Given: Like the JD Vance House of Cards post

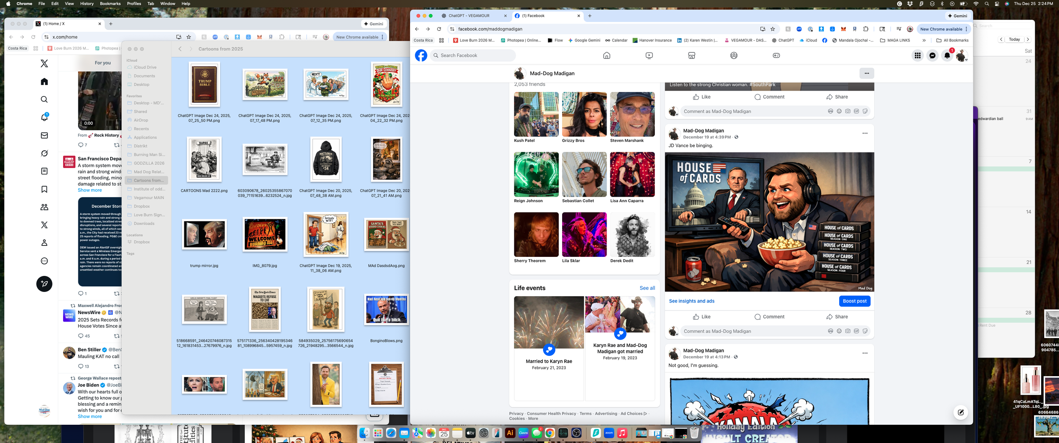Looking at the screenshot, I should pos(702,316).
